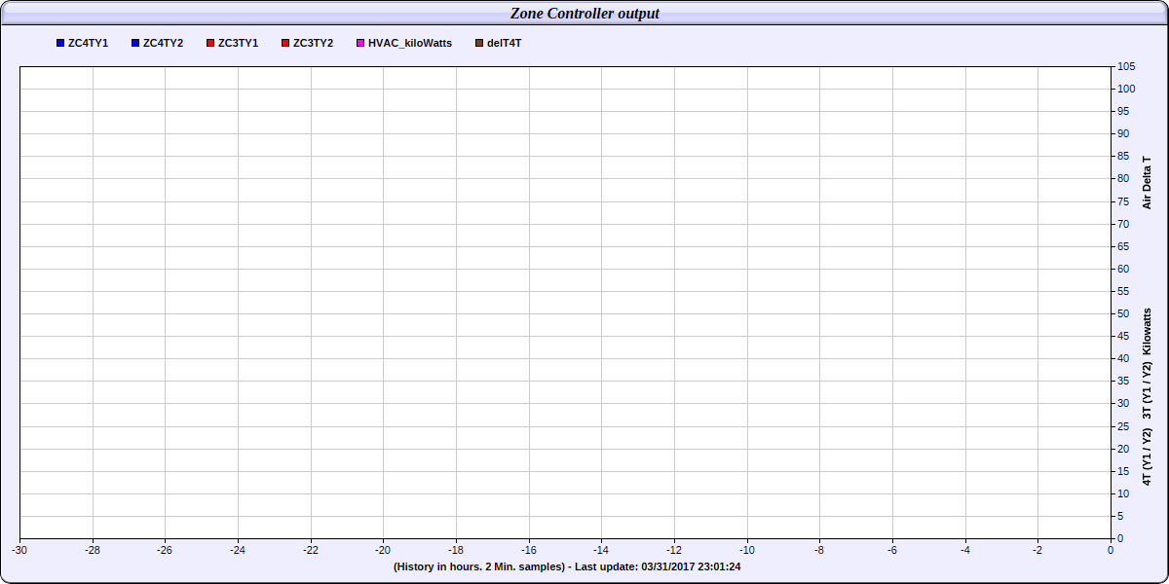Click the 100 tick on the right axis
The height and width of the screenshot is (584, 1169).
[x=1126, y=89]
